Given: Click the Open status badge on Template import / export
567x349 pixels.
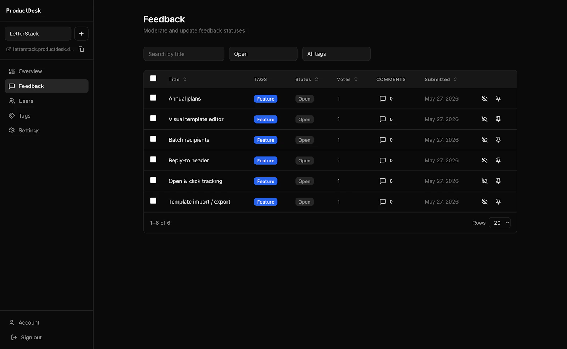Looking at the screenshot, I should point(304,202).
